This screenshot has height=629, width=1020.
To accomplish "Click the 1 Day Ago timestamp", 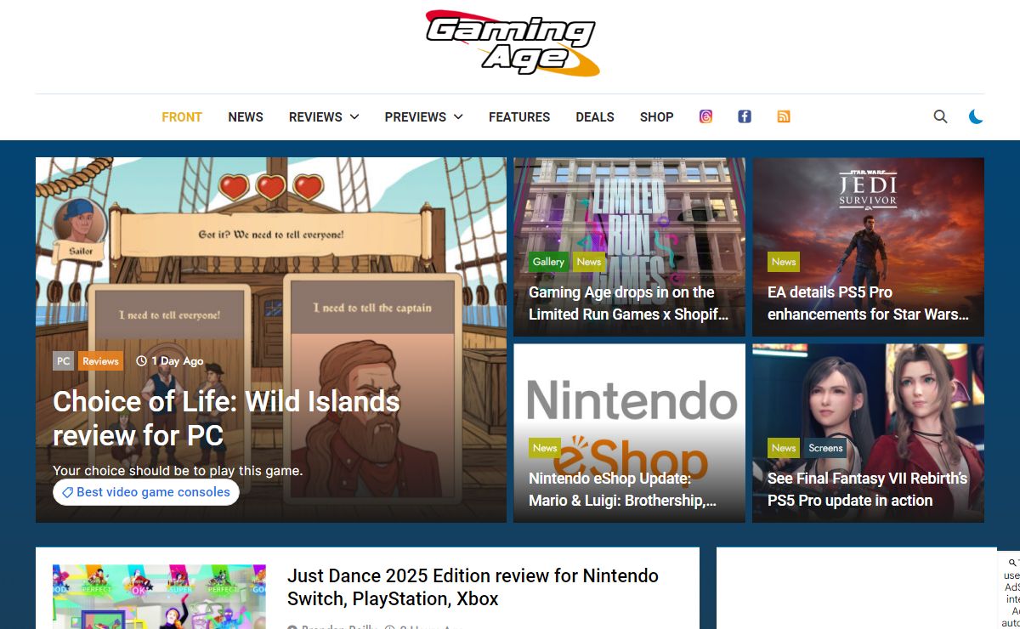I will [x=170, y=361].
